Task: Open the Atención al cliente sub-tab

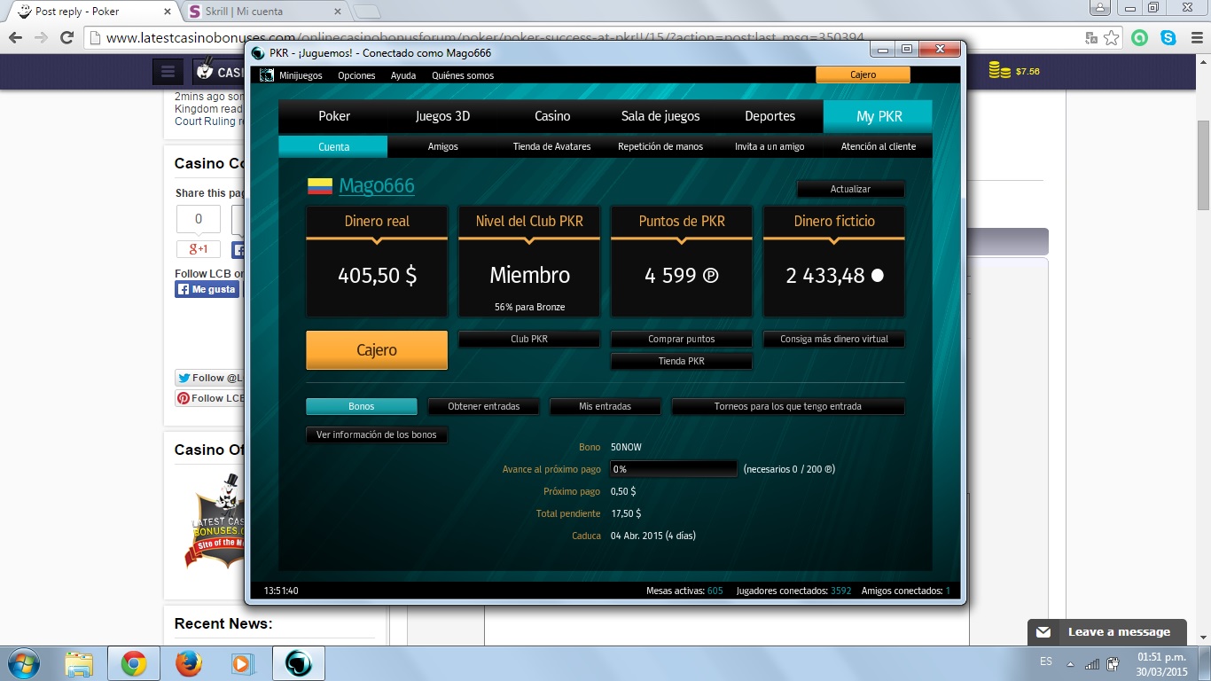Action: click(879, 146)
